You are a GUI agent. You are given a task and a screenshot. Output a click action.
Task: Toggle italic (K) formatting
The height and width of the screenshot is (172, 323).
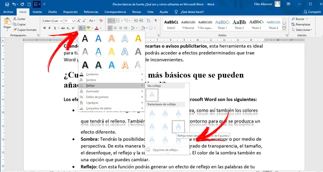click(x=50, y=28)
